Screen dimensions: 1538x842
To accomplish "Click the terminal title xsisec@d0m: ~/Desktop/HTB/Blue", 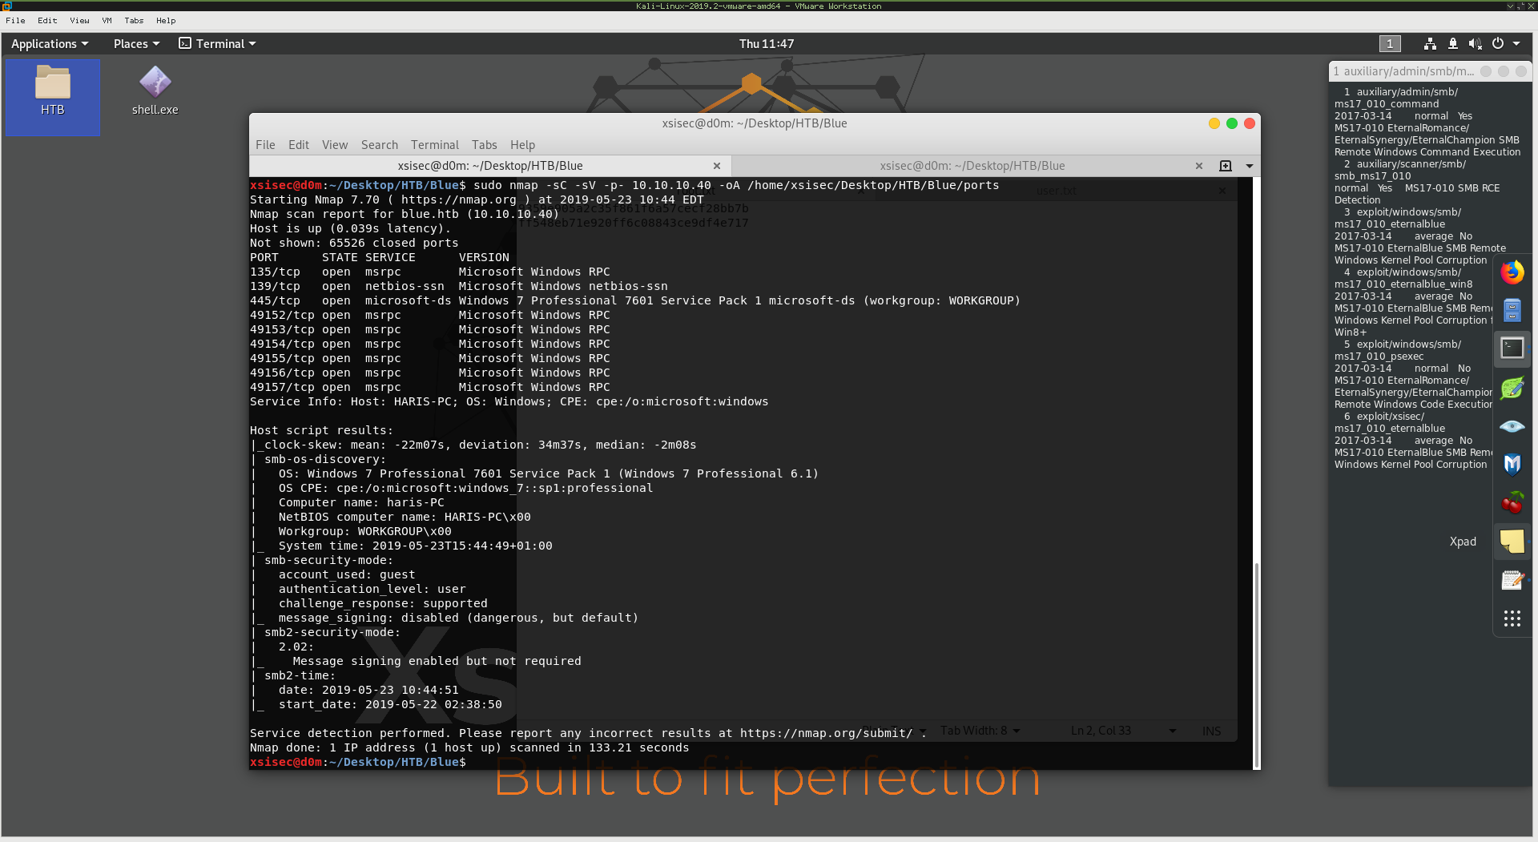I will click(755, 123).
